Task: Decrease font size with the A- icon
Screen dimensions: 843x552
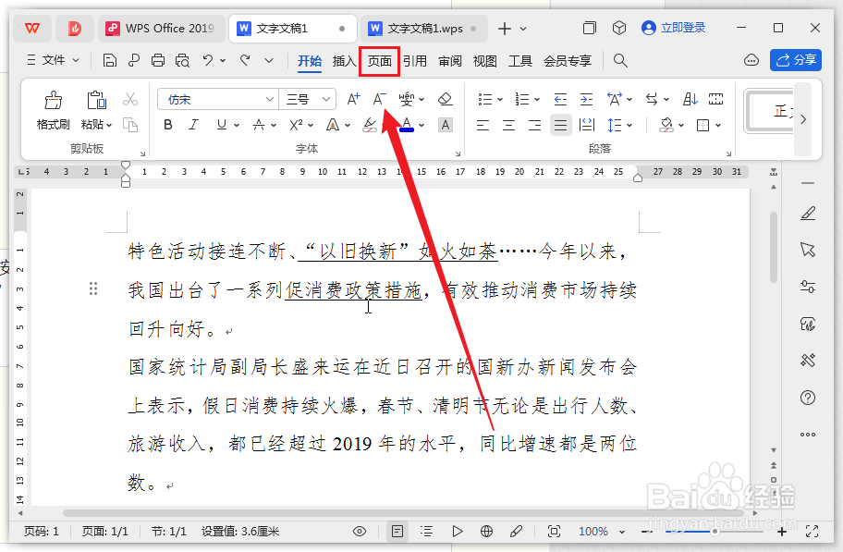Action: tap(378, 98)
